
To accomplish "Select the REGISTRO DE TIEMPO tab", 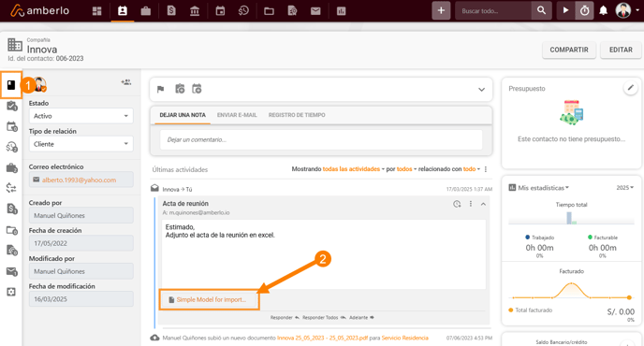I will point(297,115).
